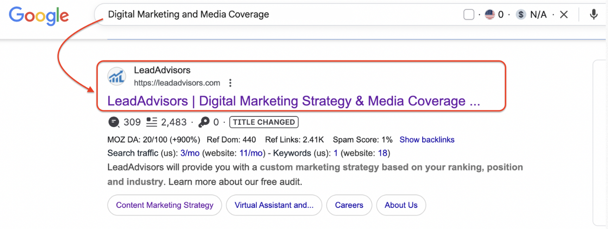
Task: Click the LeadAdvisors site name
Action: pos(162,70)
